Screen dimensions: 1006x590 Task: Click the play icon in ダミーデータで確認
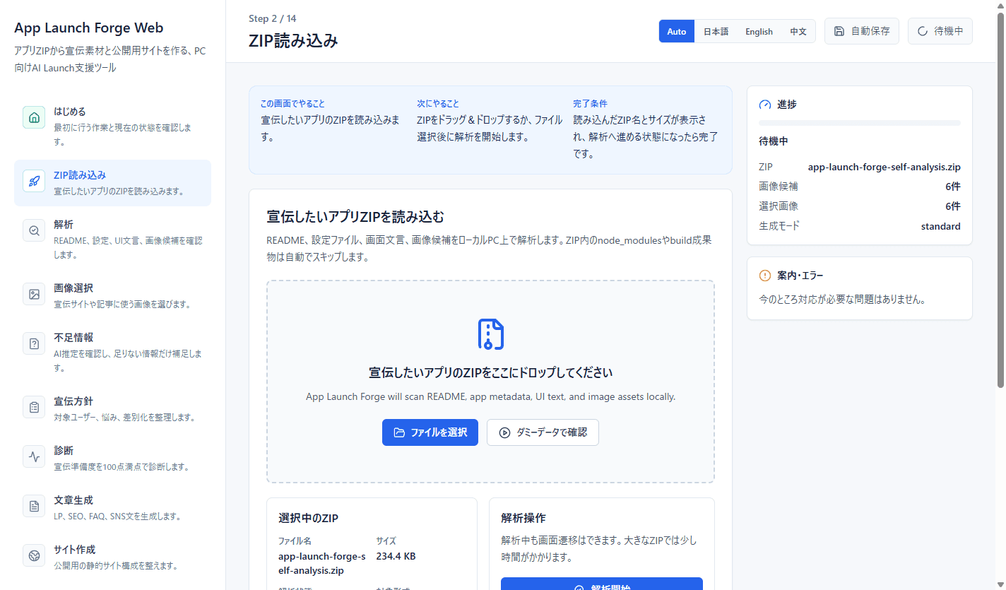(x=504, y=432)
